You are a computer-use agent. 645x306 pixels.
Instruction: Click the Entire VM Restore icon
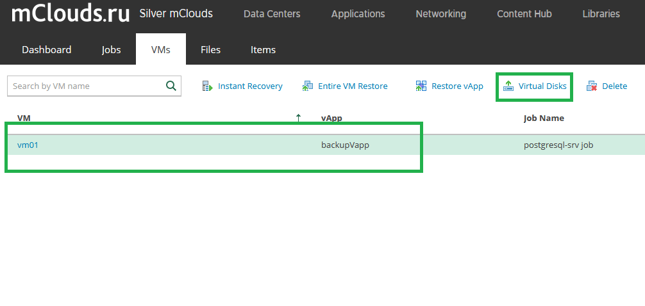tap(307, 86)
